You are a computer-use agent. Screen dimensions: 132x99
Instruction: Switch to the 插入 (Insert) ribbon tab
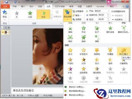point(23,7)
